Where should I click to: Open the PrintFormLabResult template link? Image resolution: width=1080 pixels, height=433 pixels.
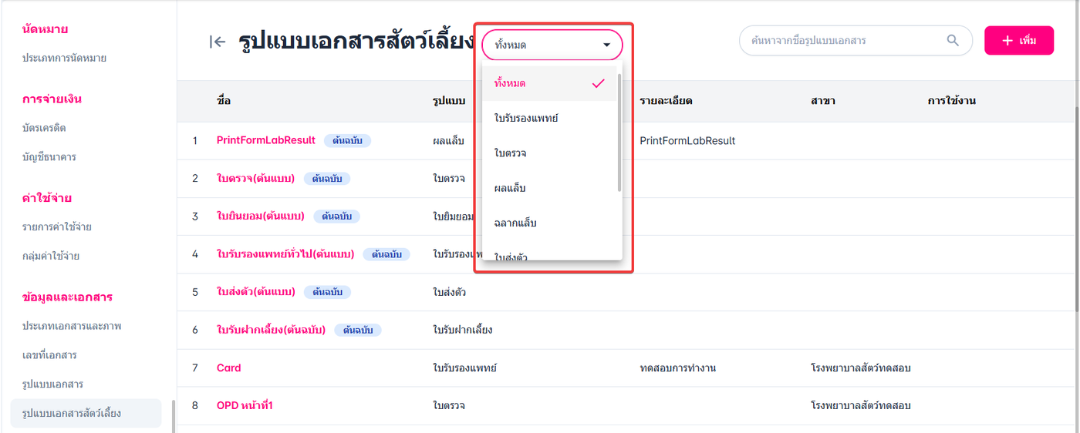coord(265,140)
